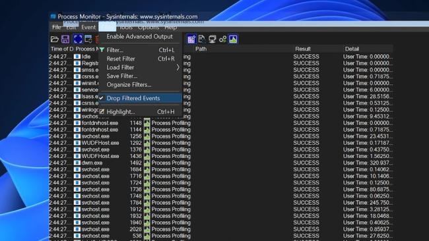Open a log with the folder icon
Screen dimensions: 429x241
(x=55, y=39)
